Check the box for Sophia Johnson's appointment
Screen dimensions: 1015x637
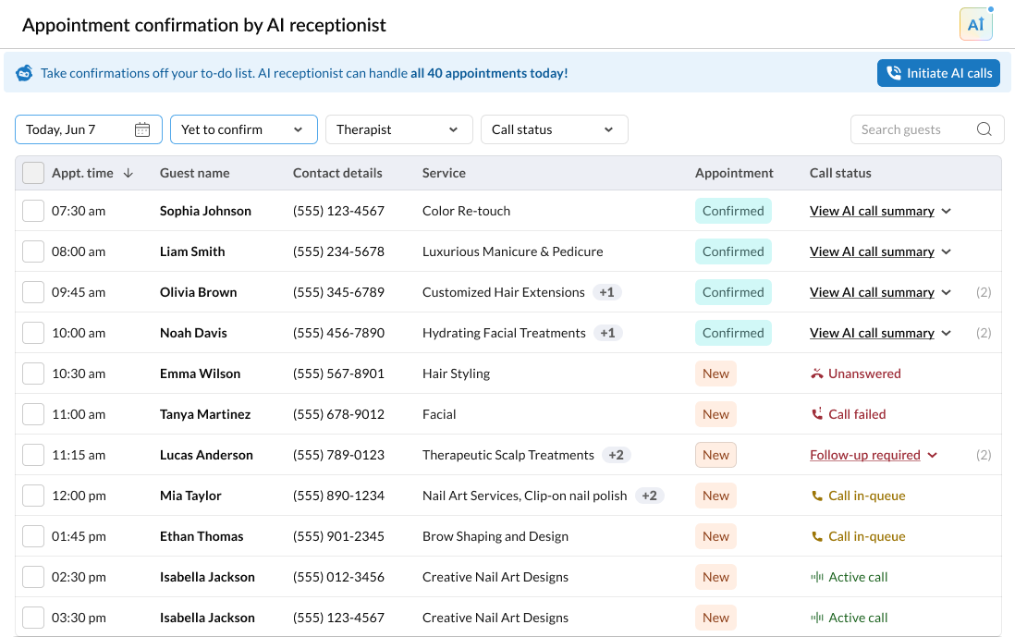(x=33, y=211)
